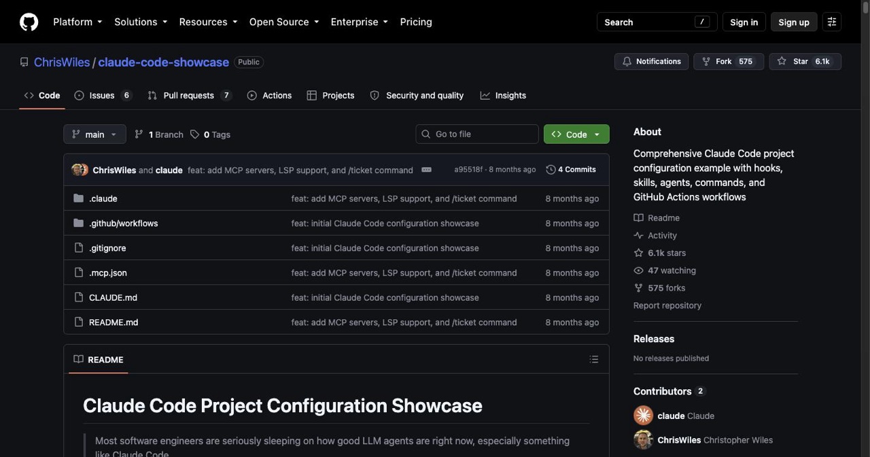
Task: Switch to the Pull requests tab
Action: point(190,95)
